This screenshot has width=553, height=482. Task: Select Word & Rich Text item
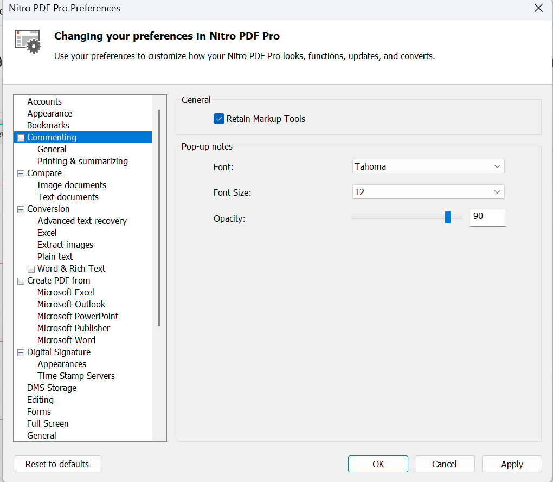pyautogui.click(x=71, y=269)
